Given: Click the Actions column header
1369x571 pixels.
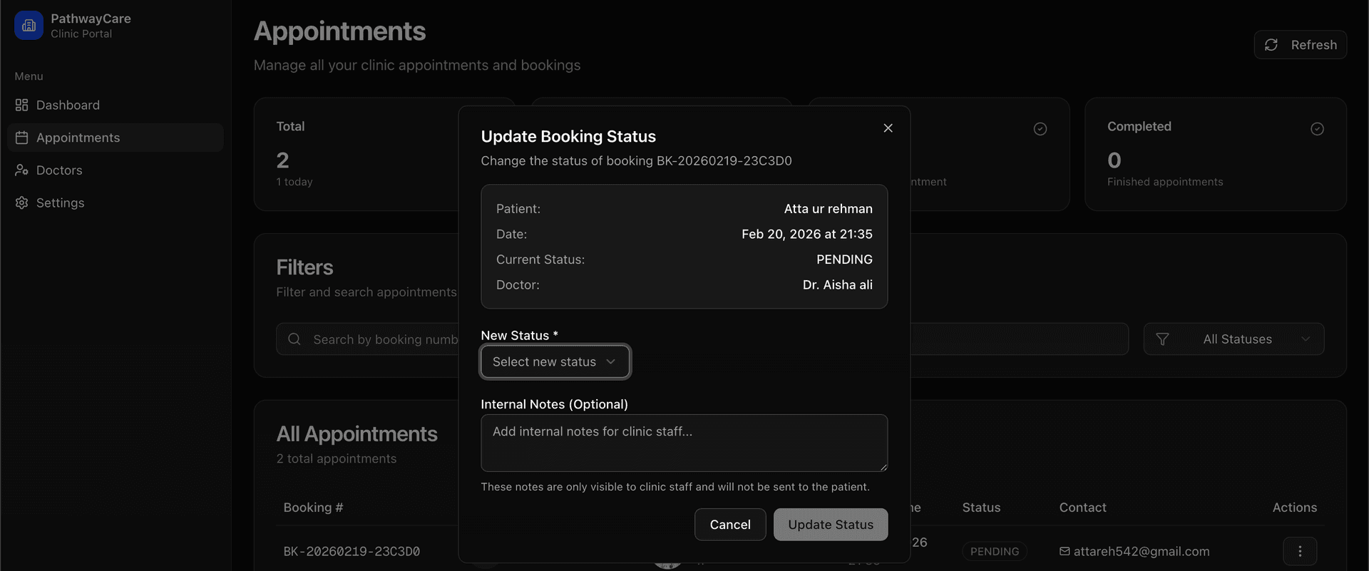Looking at the screenshot, I should (x=1294, y=508).
